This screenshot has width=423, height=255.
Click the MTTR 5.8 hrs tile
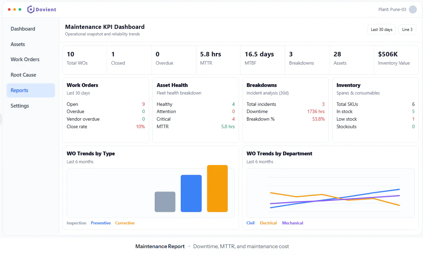(x=218, y=60)
